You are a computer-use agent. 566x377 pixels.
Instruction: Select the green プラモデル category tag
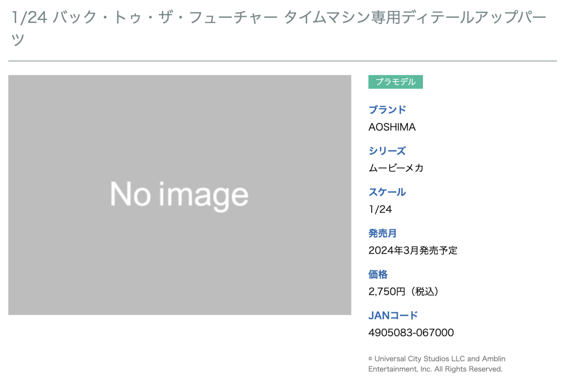coord(395,82)
